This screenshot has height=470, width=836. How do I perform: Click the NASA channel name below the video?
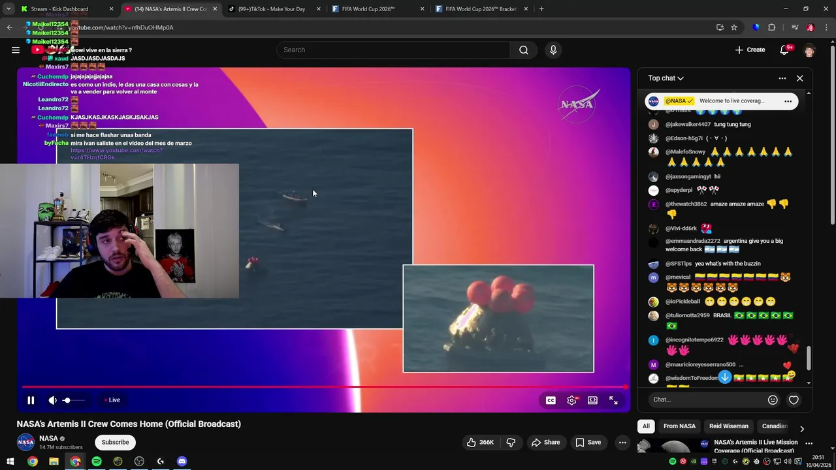coord(48,439)
